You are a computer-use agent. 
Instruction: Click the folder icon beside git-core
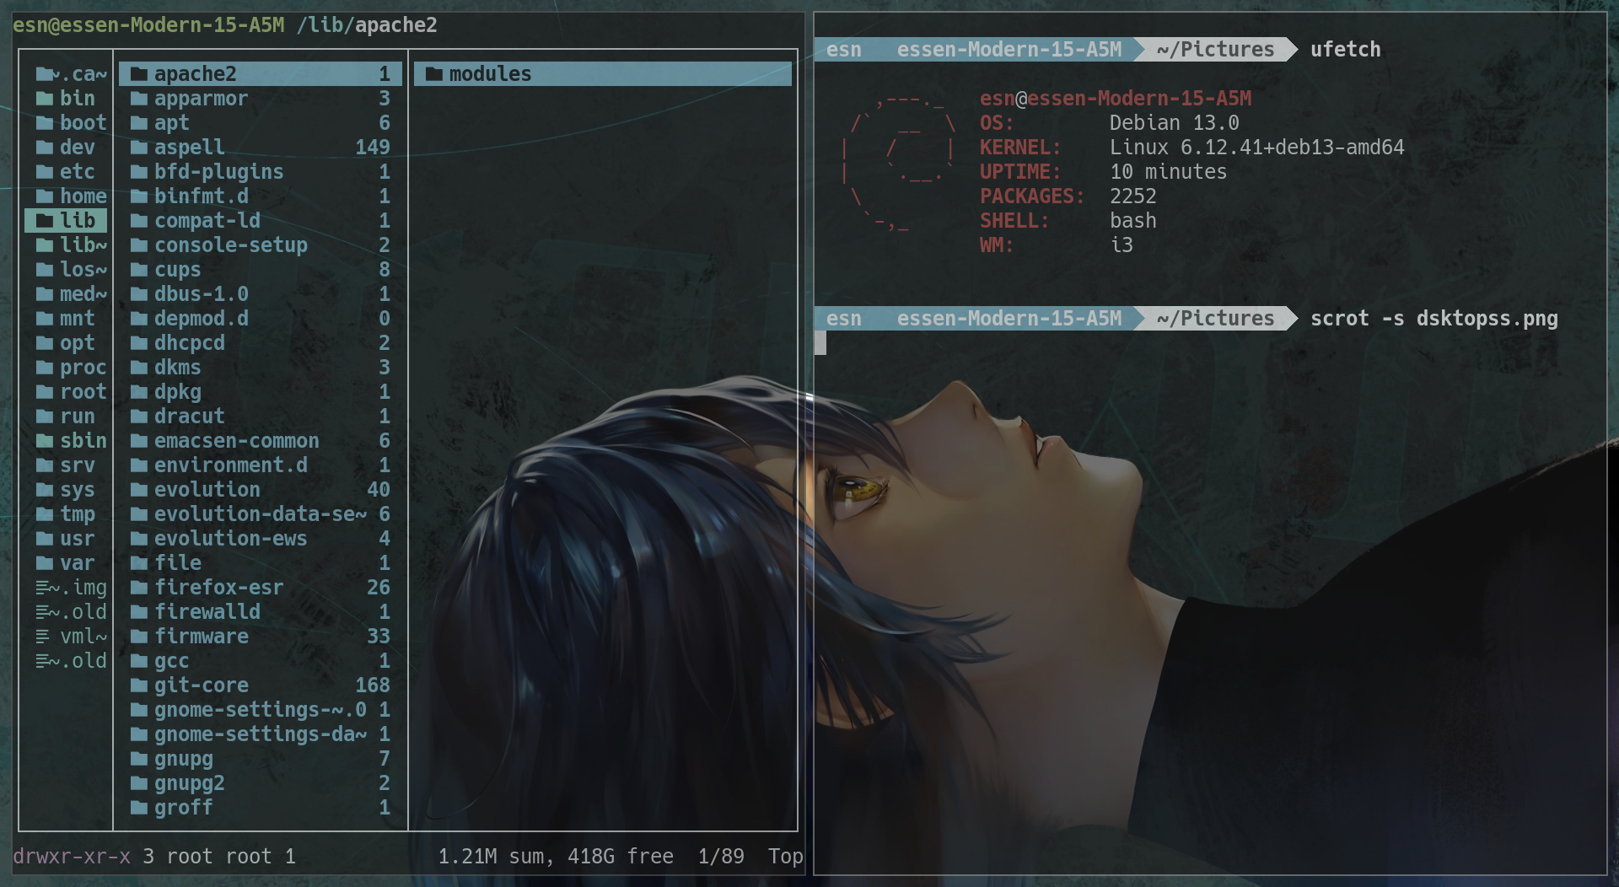(x=139, y=685)
